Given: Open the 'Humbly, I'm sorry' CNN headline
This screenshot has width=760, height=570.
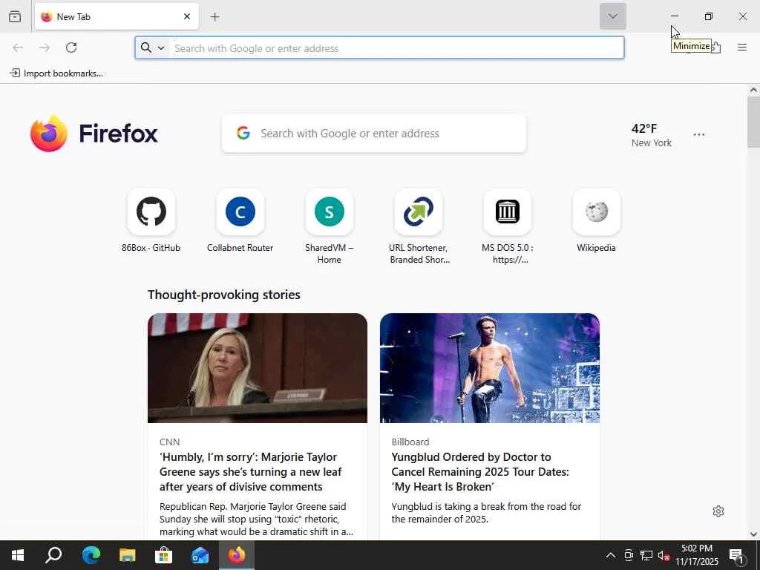Looking at the screenshot, I should [x=251, y=471].
